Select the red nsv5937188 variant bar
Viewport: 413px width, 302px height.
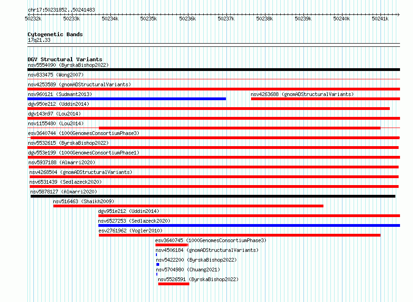[213, 167]
